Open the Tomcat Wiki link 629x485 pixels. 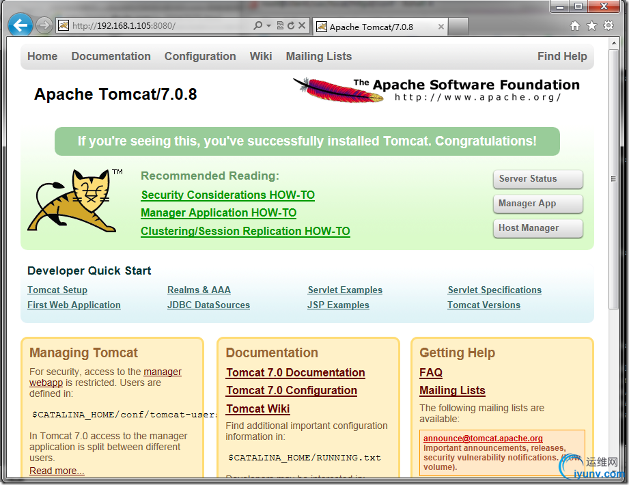click(258, 408)
